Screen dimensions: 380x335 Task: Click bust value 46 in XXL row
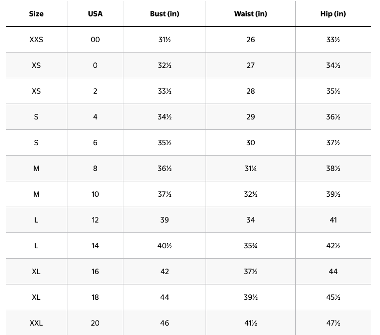tap(164, 323)
